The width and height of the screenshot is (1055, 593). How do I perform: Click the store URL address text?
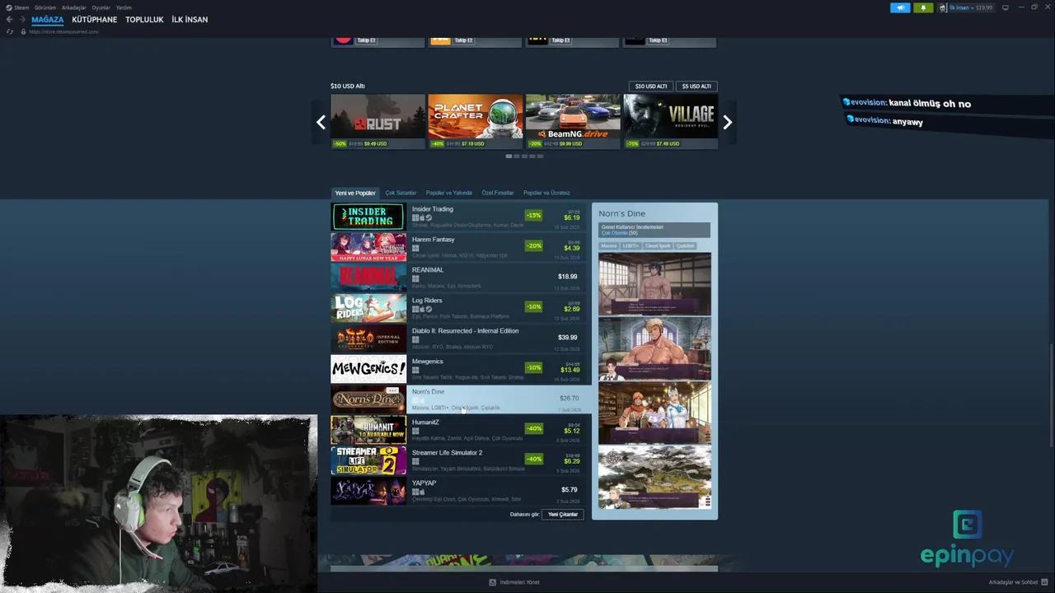click(63, 31)
